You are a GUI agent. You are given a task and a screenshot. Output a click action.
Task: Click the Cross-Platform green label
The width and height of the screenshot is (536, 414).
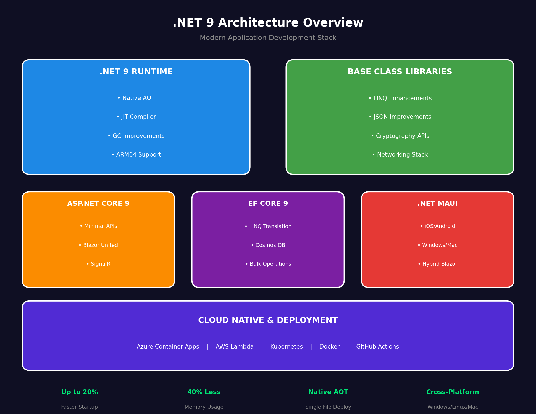[x=453, y=392]
